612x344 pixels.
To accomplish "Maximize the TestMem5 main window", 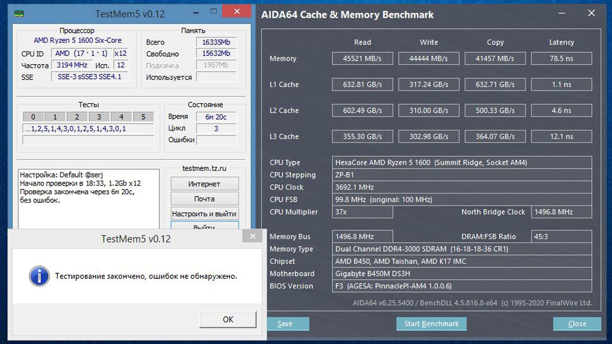I will click(213, 11).
